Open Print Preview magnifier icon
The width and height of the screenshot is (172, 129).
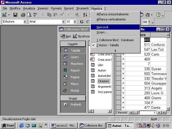29,15
